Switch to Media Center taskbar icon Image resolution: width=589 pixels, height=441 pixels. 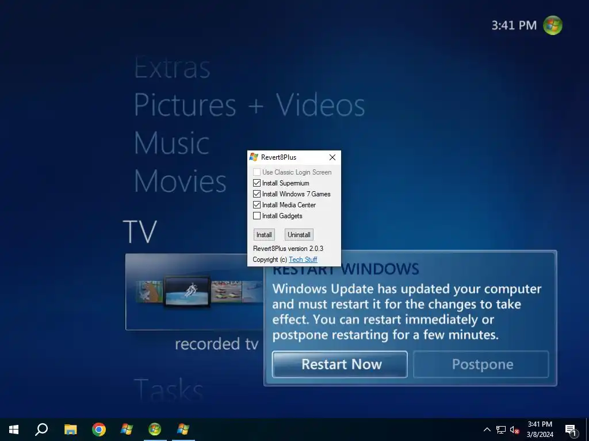[155, 430]
